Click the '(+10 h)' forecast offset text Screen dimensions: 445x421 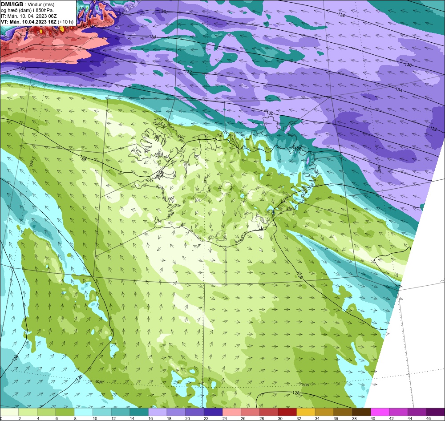(65, 22)
